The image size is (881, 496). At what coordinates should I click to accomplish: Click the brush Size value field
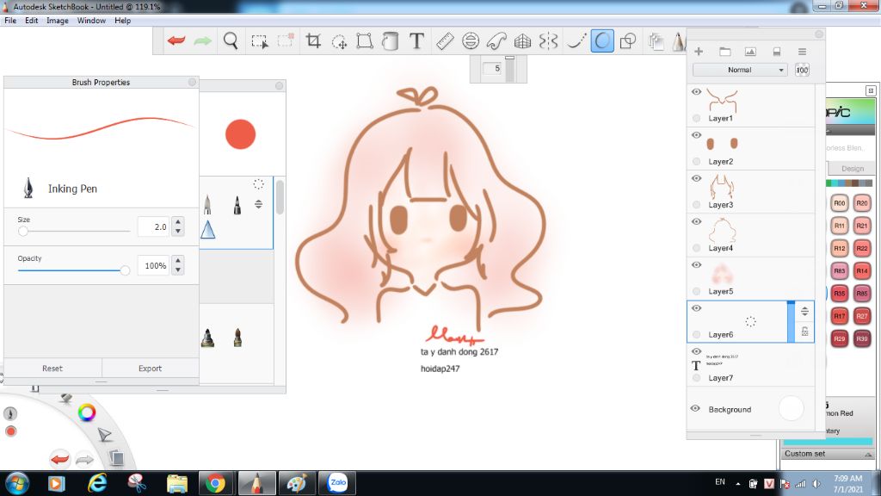click(153, 226)
